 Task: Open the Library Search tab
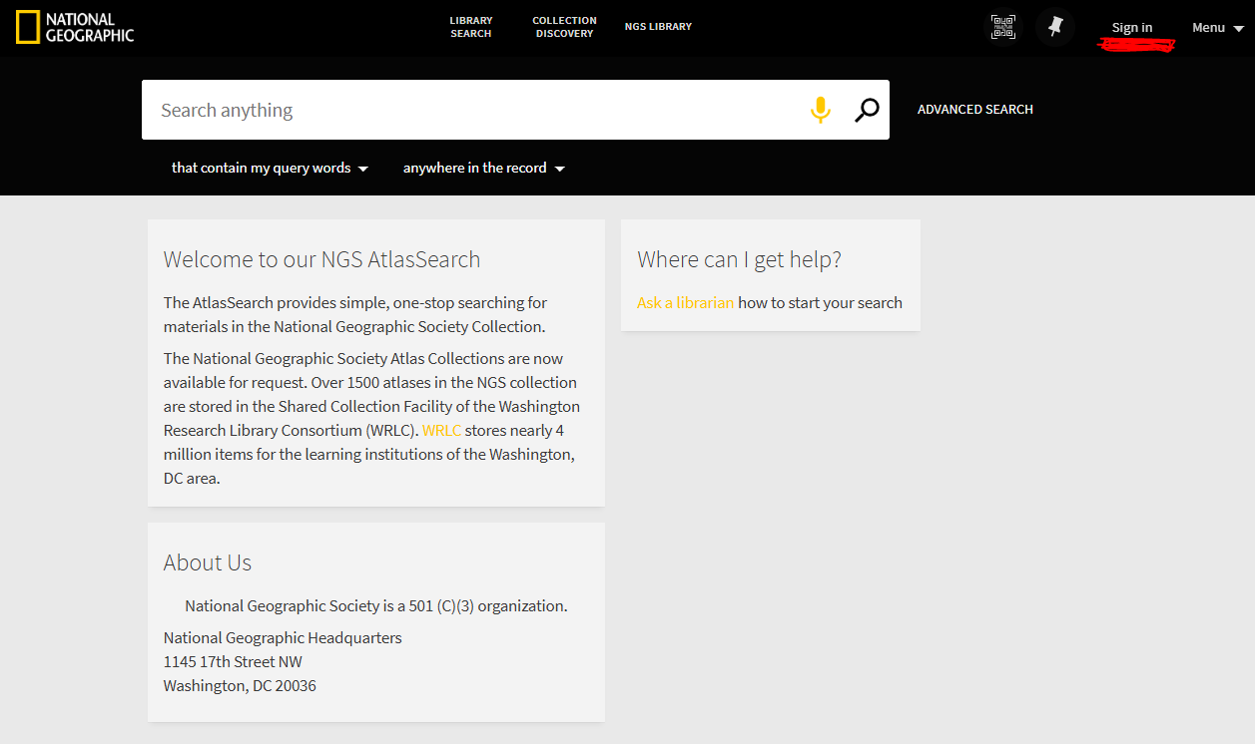point(471,27)
